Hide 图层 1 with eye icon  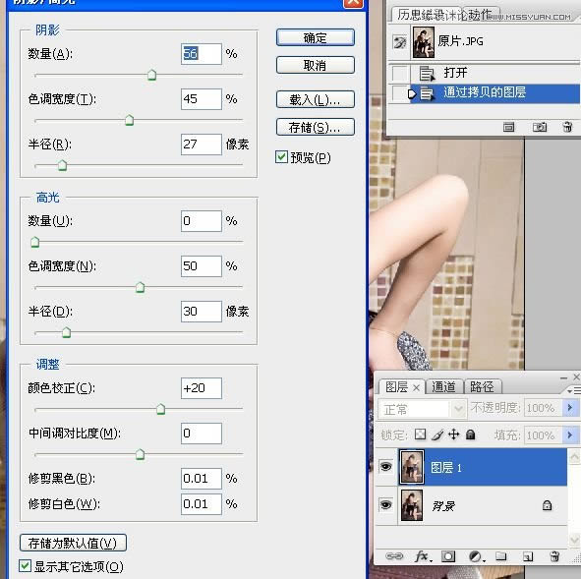coord(385,466)
